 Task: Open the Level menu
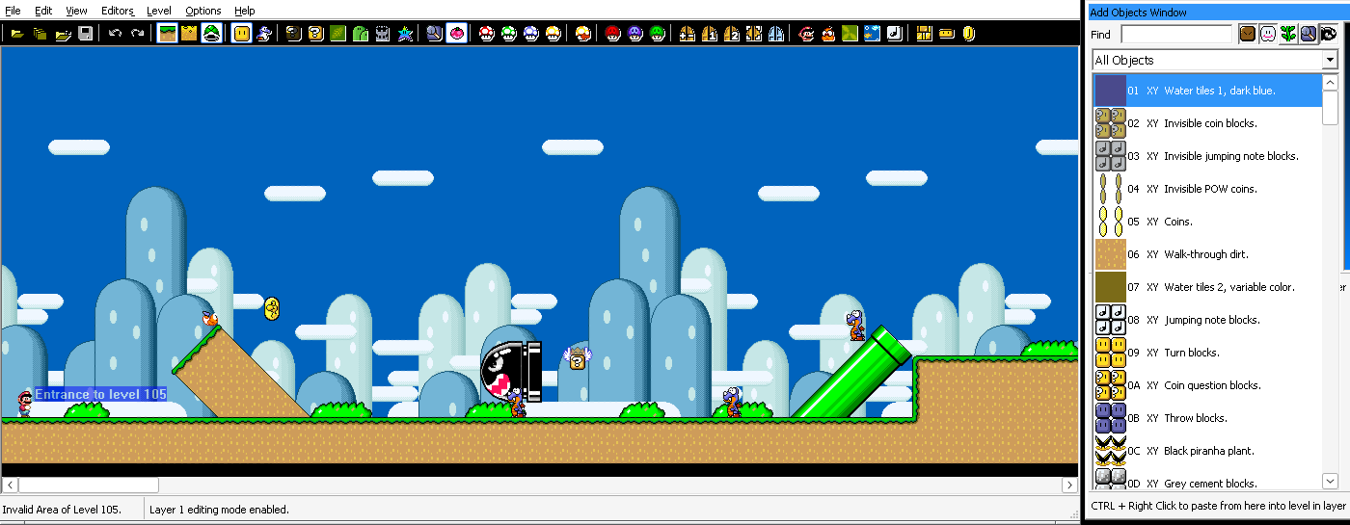click(159, 11)
